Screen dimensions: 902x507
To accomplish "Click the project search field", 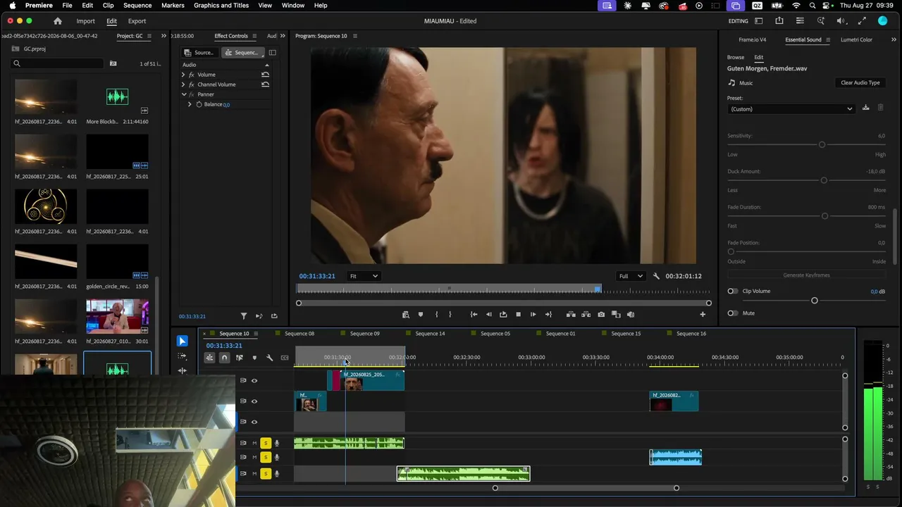I will tap(58, 63).
